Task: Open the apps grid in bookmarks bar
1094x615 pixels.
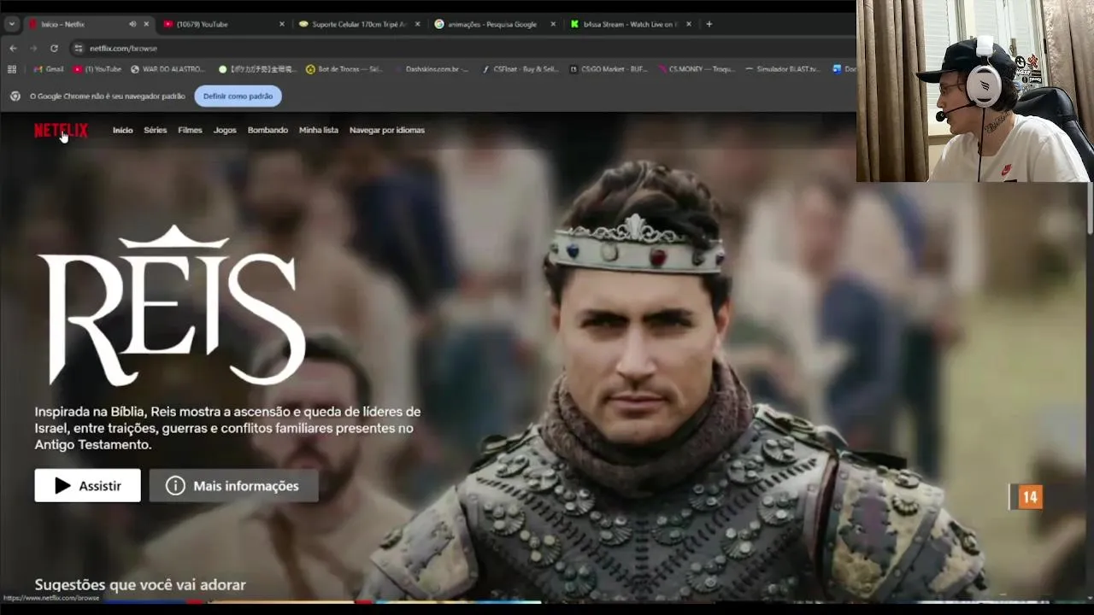Action: 12,69
